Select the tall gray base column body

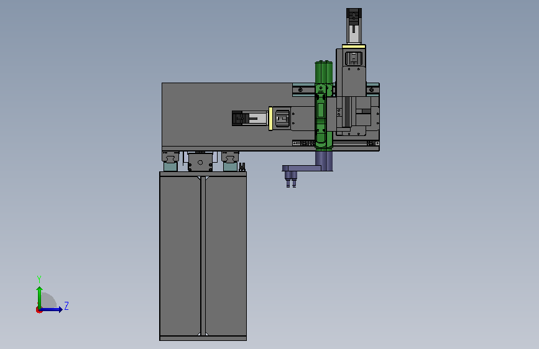tap(203, 256)
